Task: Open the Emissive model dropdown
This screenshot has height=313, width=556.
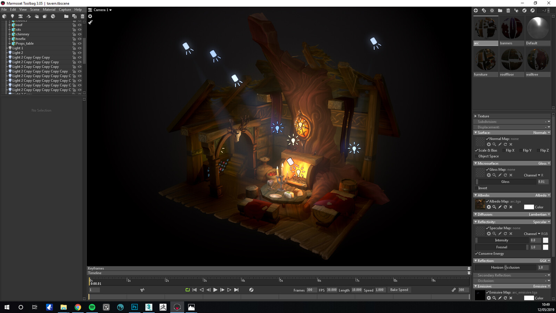Action: pyautogui.click(x=541, y=286)
